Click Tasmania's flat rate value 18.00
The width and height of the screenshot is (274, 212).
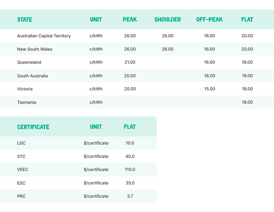[247, 102]
